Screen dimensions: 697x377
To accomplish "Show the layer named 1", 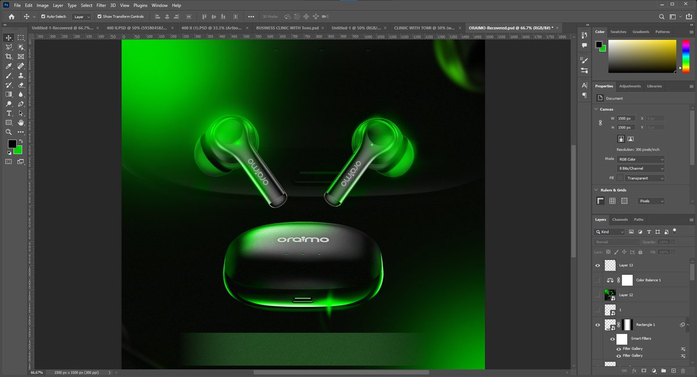I will (x=598, y=310).
